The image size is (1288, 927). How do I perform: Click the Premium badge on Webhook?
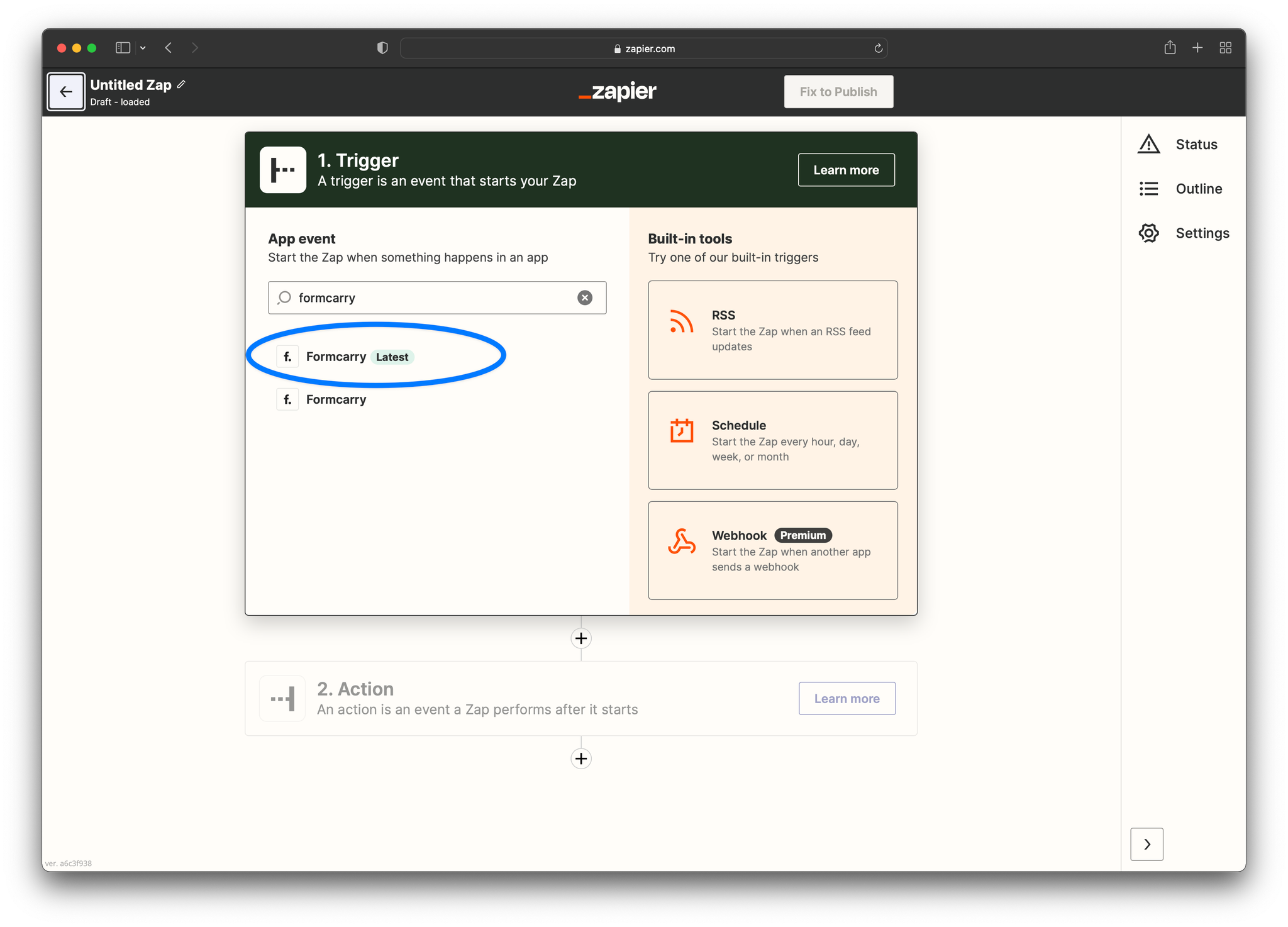coord(802,535)
